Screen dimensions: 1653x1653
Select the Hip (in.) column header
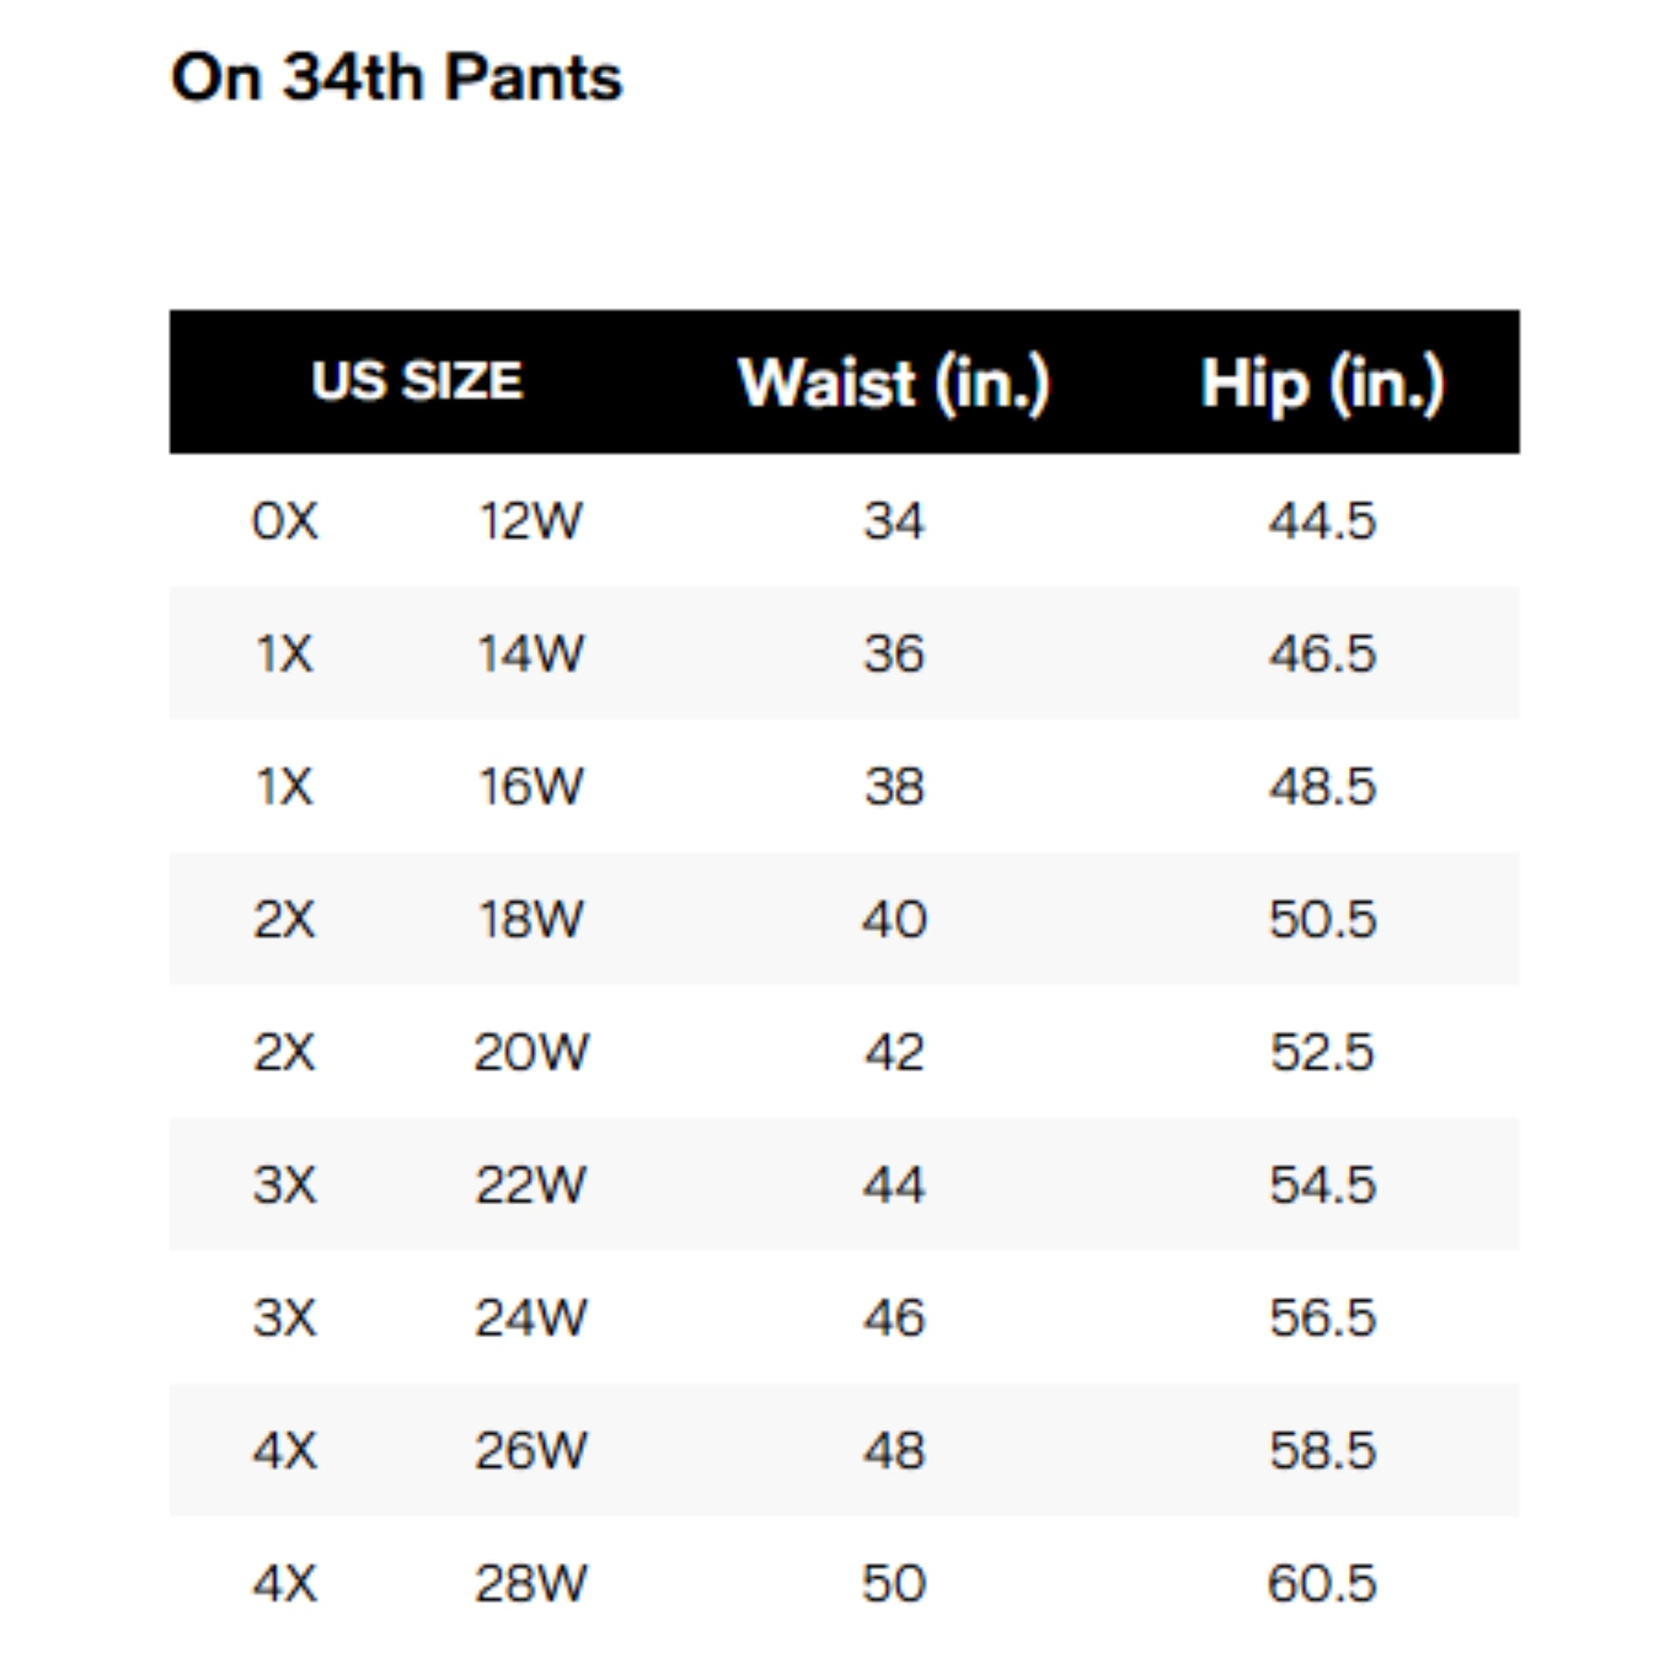1322,383
